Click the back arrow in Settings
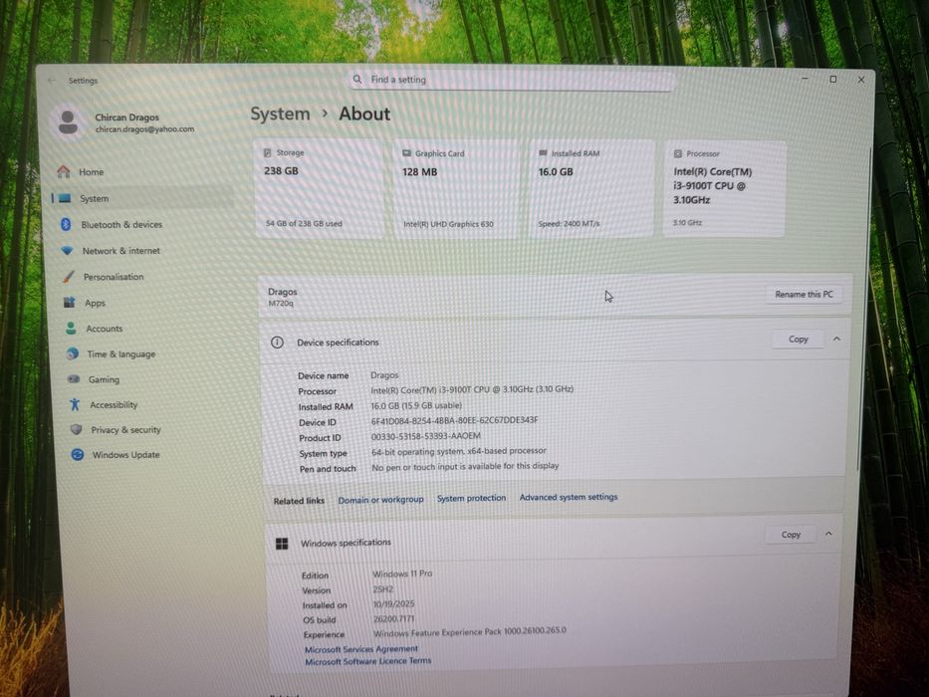 52,80
